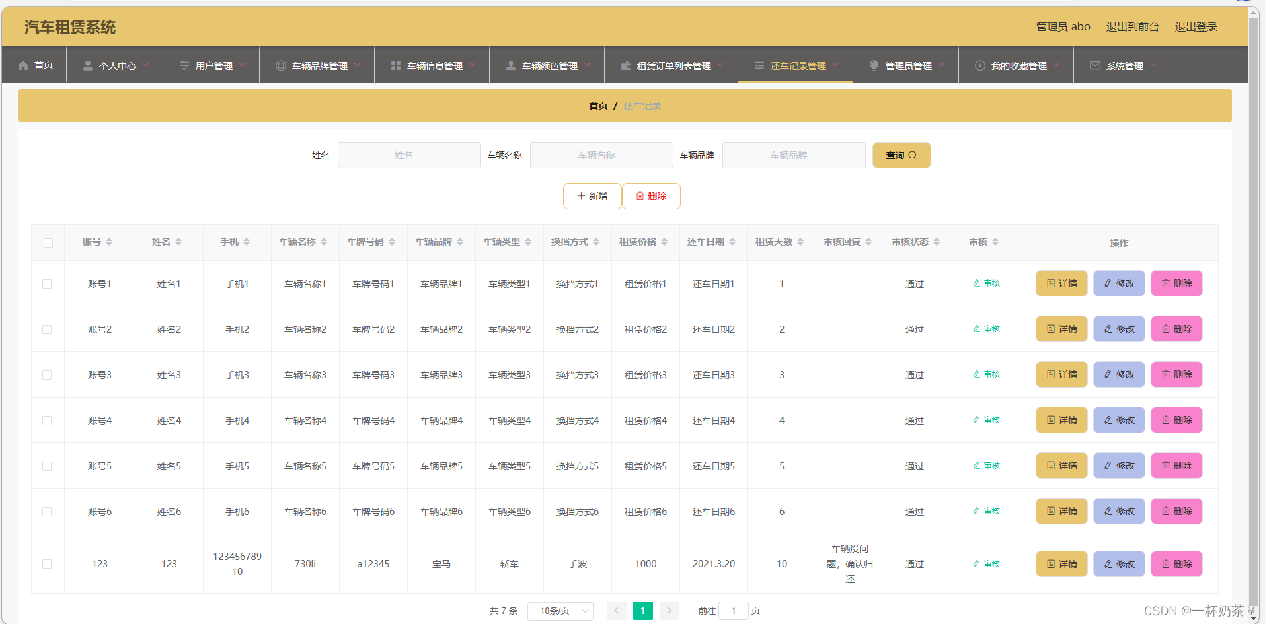
Task: Click 删除 for the 账号5 row
Action: pyautogui.click(x=1176, y=466)
